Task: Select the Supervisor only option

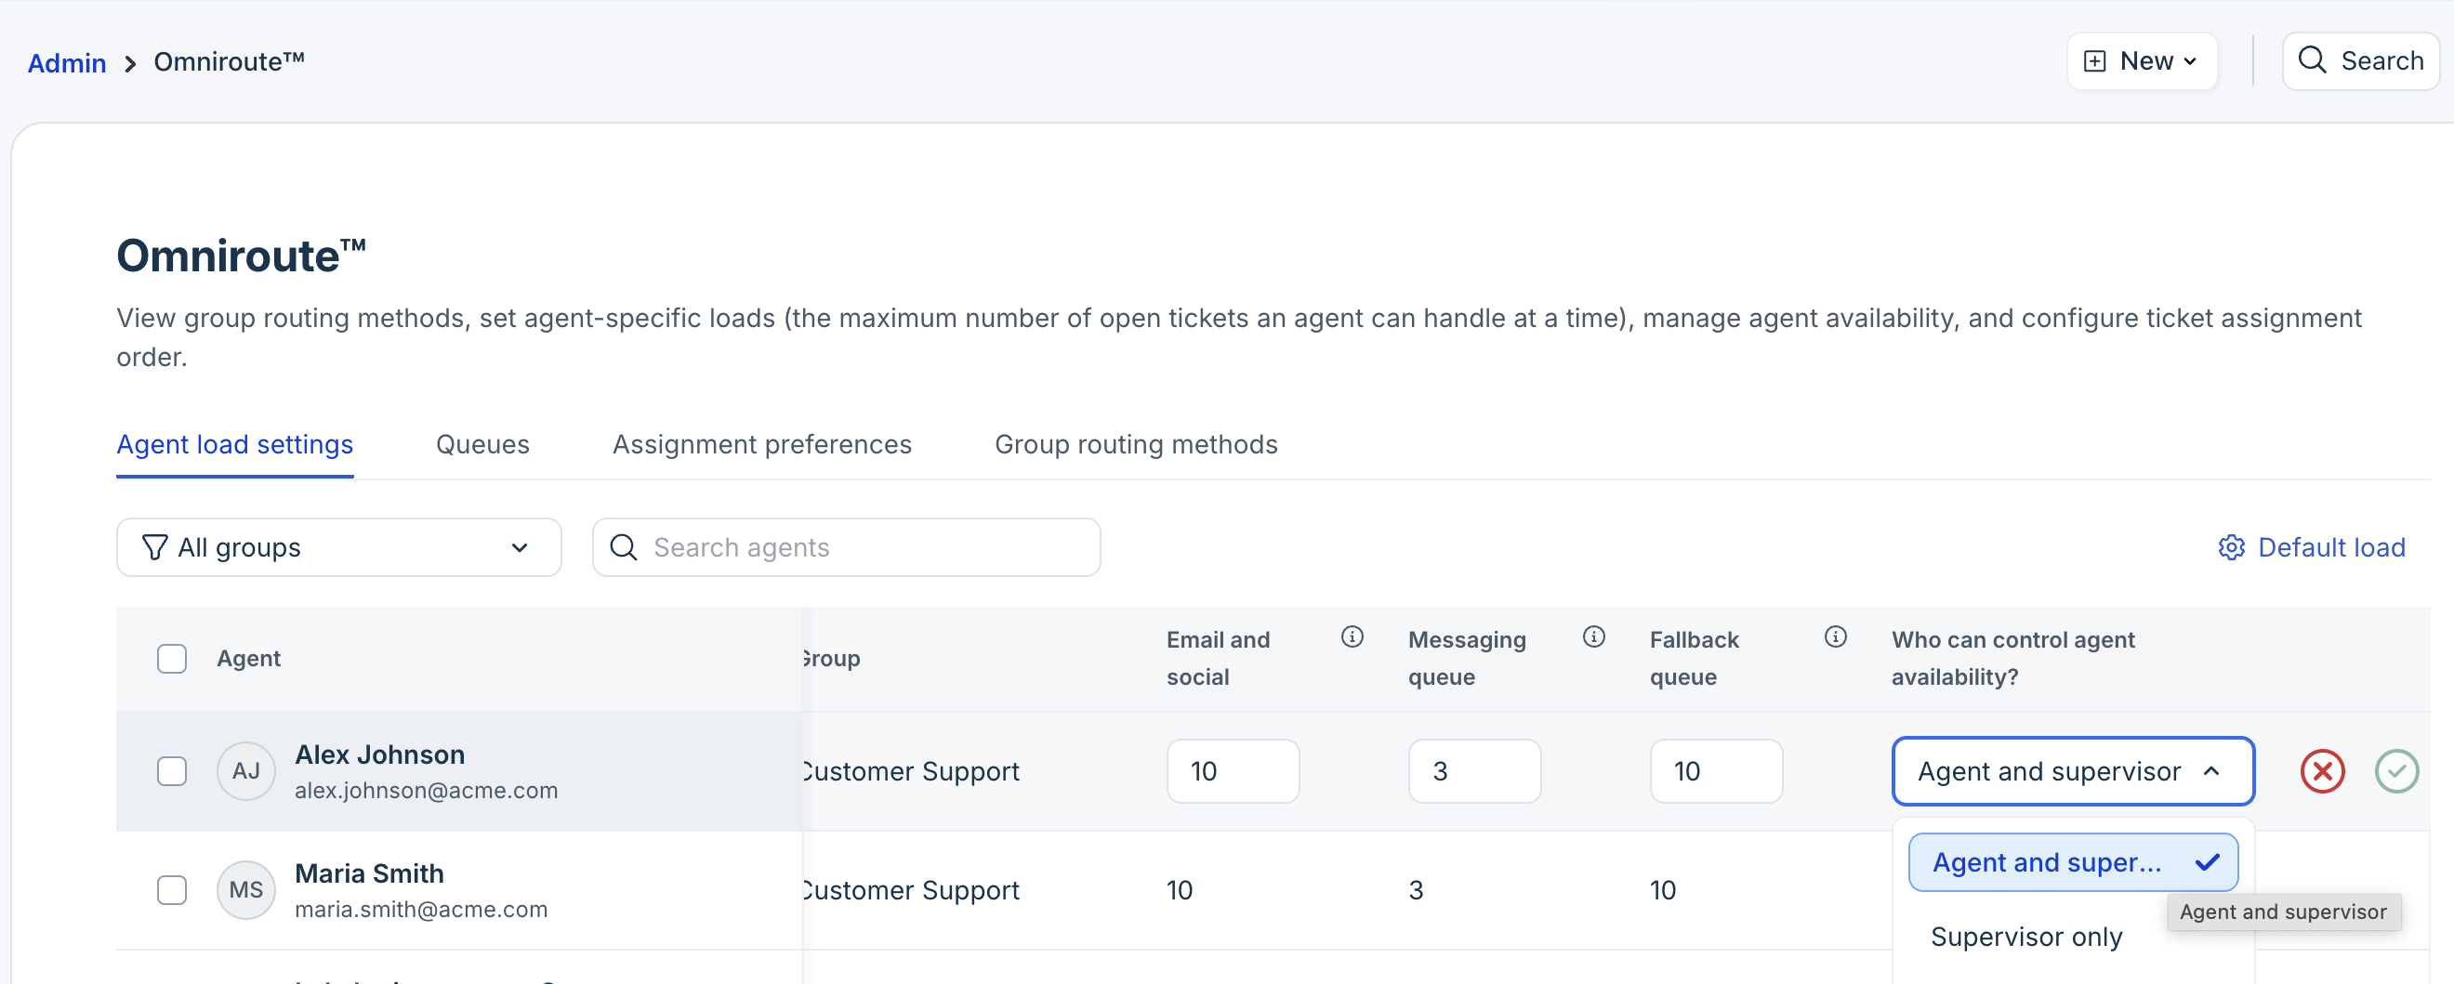Action: (2025, 937)
